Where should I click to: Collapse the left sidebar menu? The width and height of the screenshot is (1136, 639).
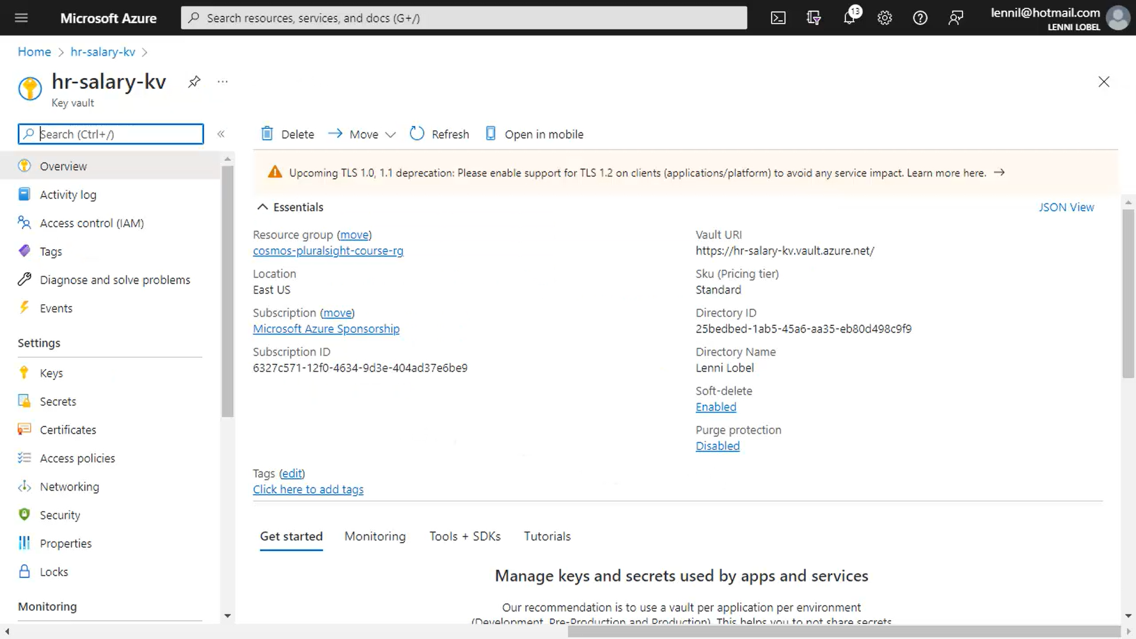click(221, 134)
